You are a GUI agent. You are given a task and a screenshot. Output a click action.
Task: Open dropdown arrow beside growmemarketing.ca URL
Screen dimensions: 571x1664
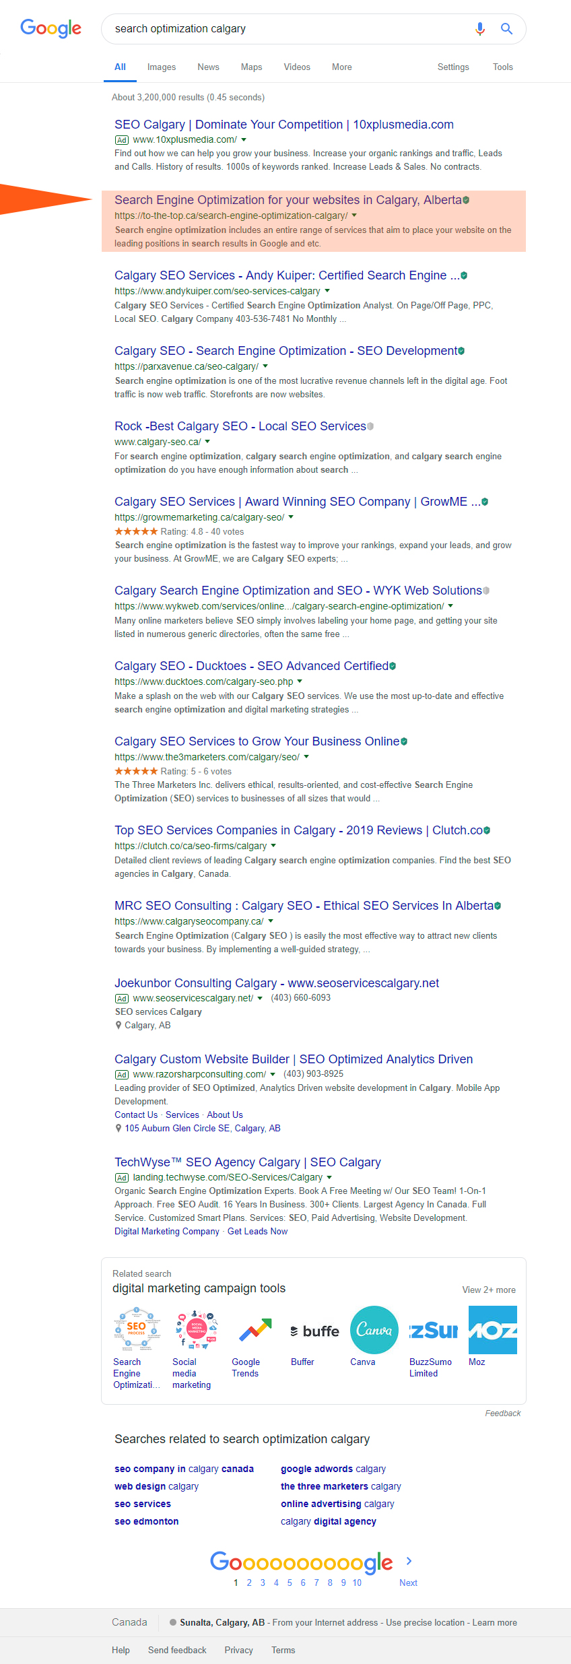(x=291, y=517)
